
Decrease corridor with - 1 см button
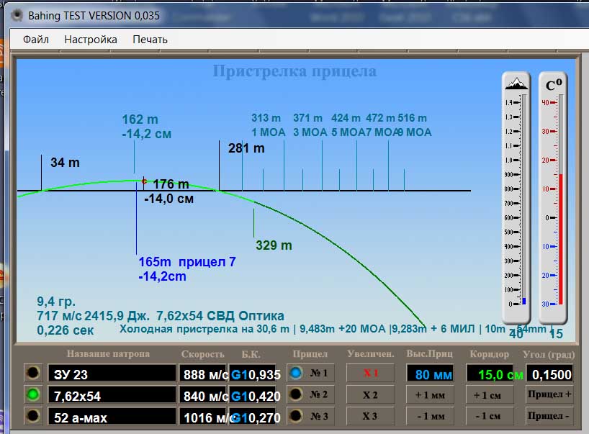[x=490, y=416]
